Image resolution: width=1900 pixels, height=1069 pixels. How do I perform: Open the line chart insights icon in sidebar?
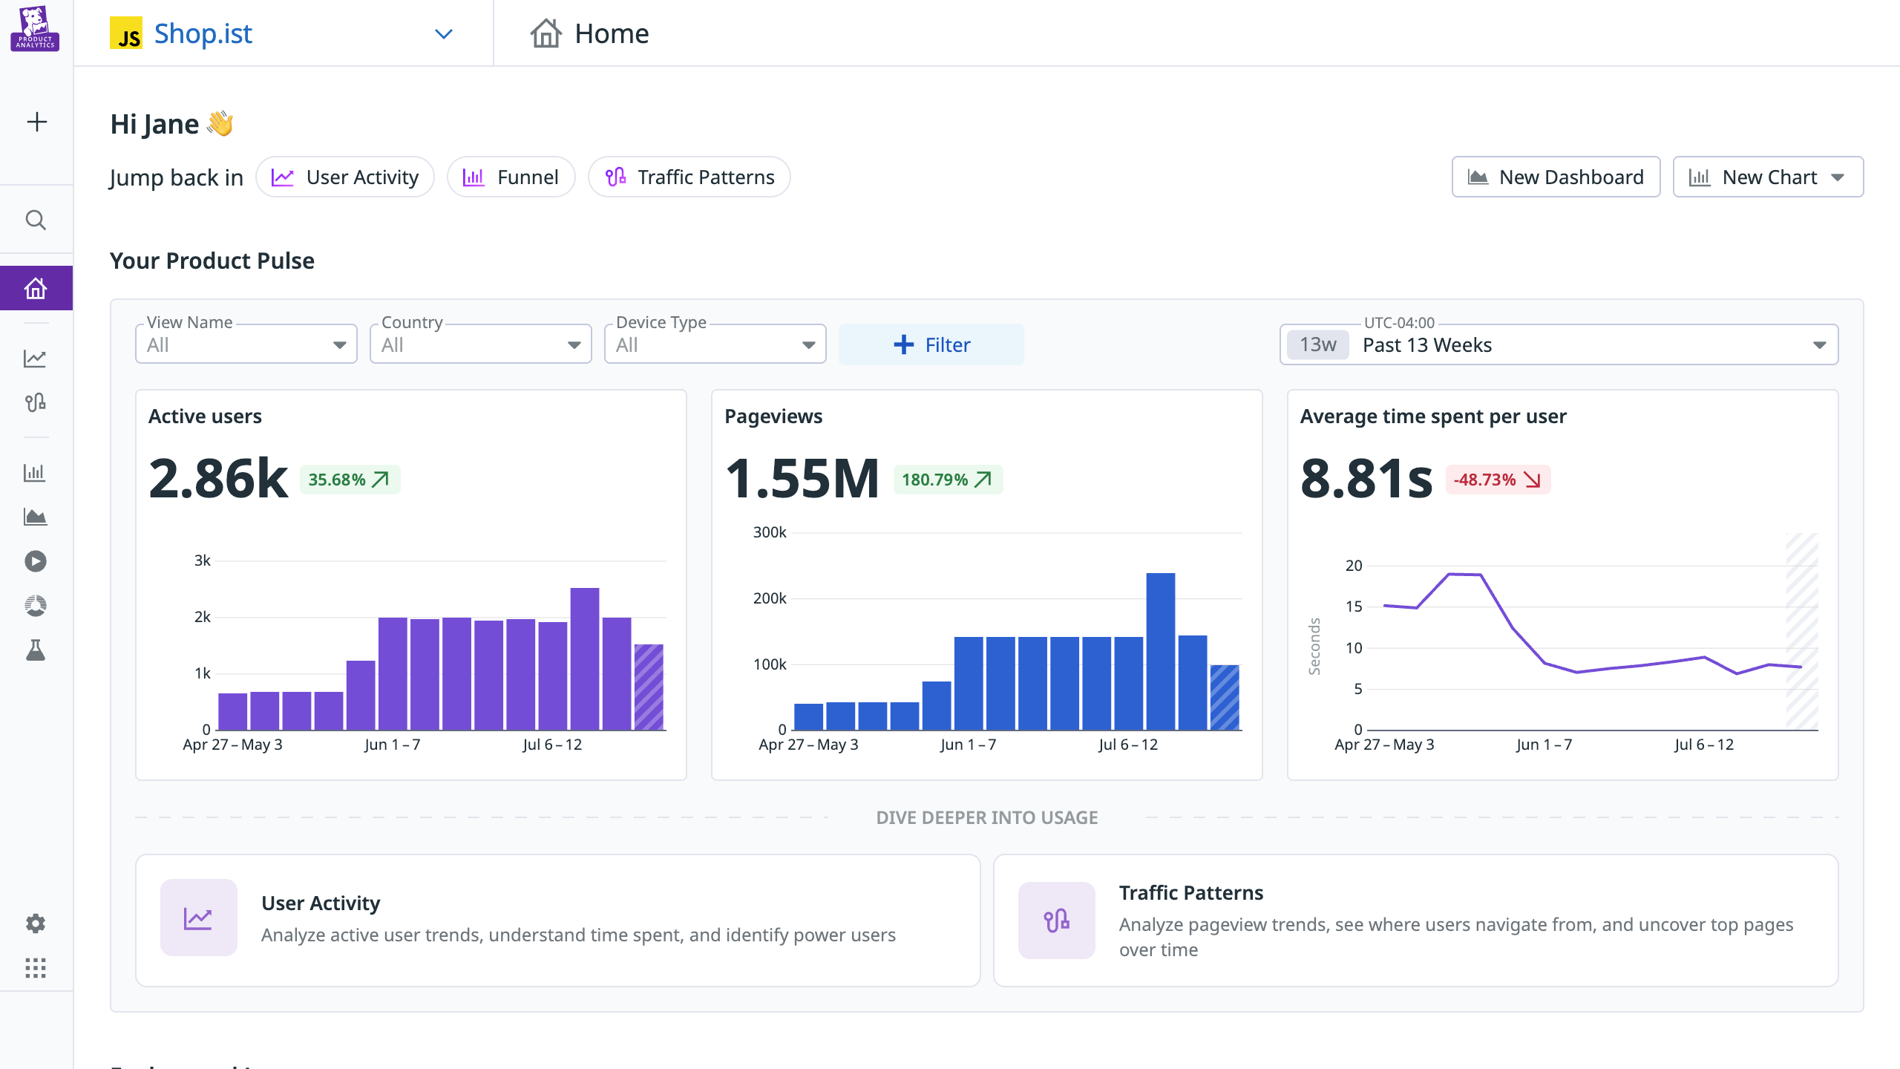pyautogui.click(x=36, y=358)
